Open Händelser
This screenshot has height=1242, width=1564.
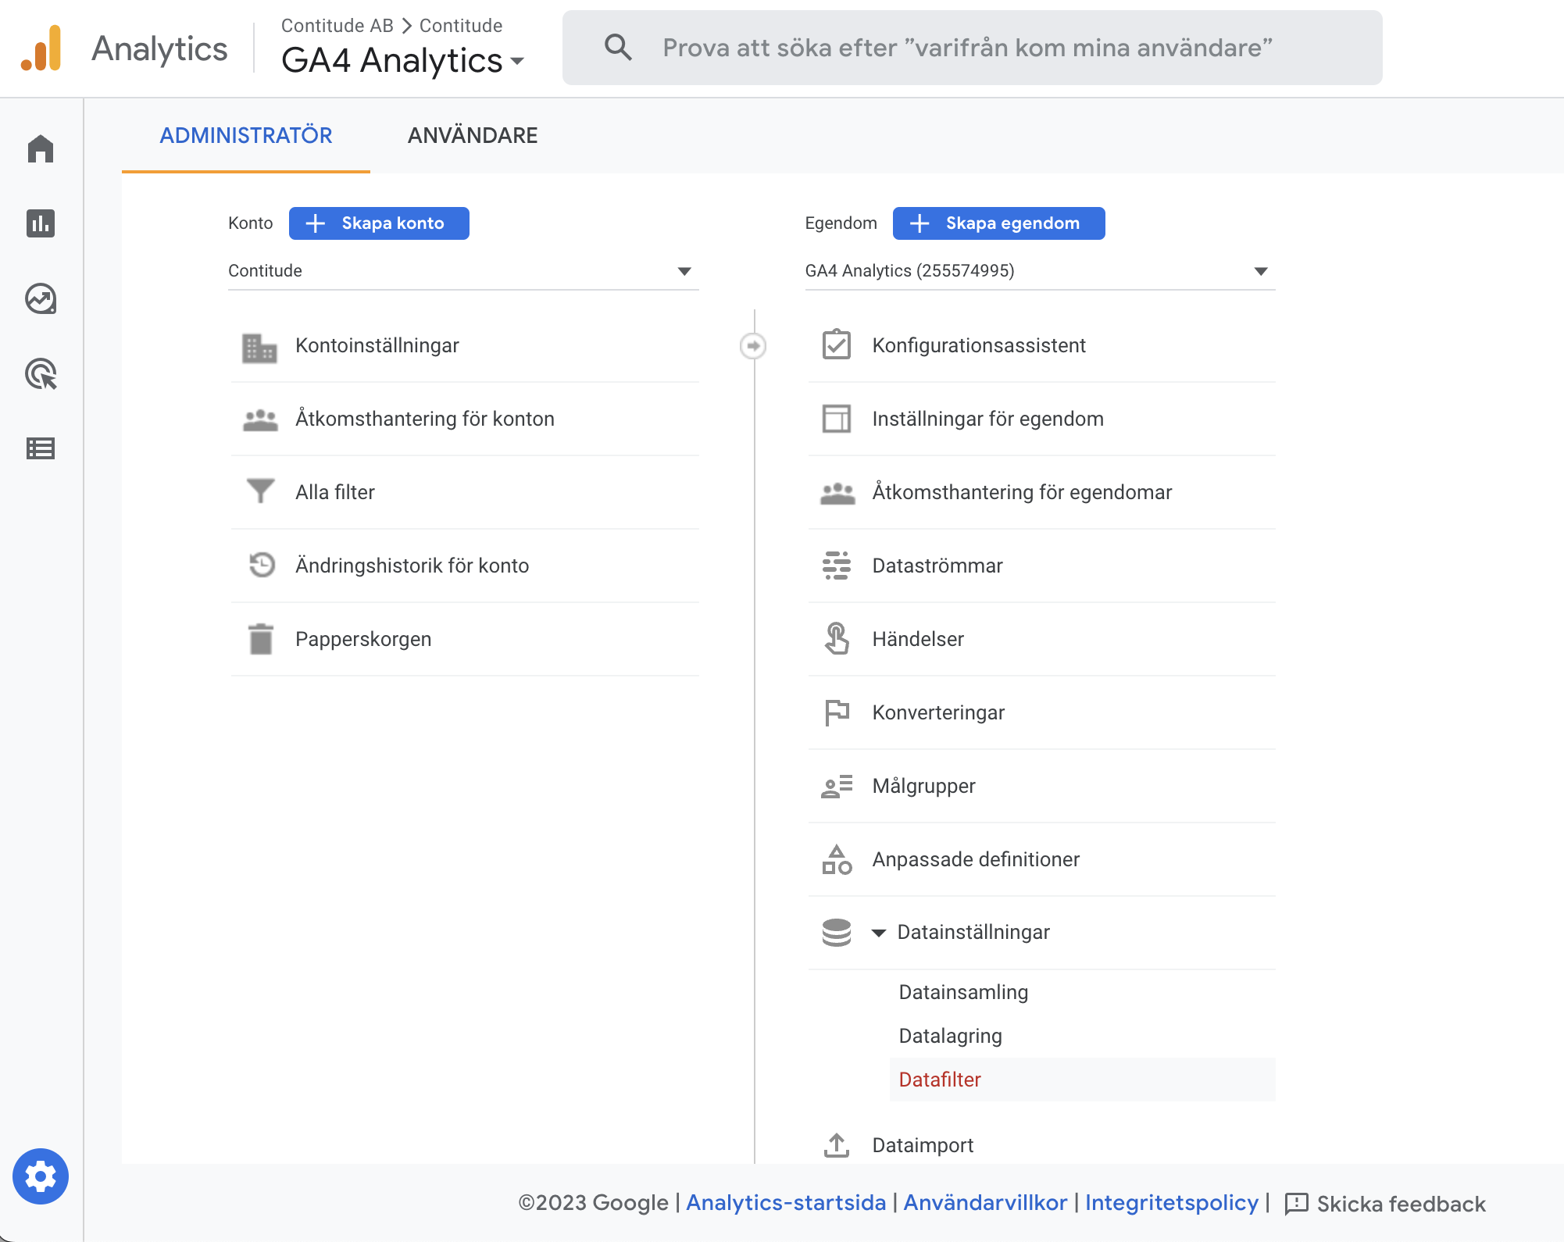(x=1041, y=640)
